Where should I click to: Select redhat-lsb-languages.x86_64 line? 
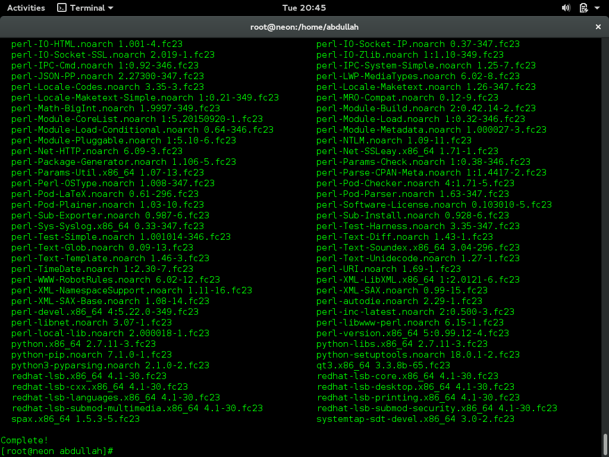[116, 397]
